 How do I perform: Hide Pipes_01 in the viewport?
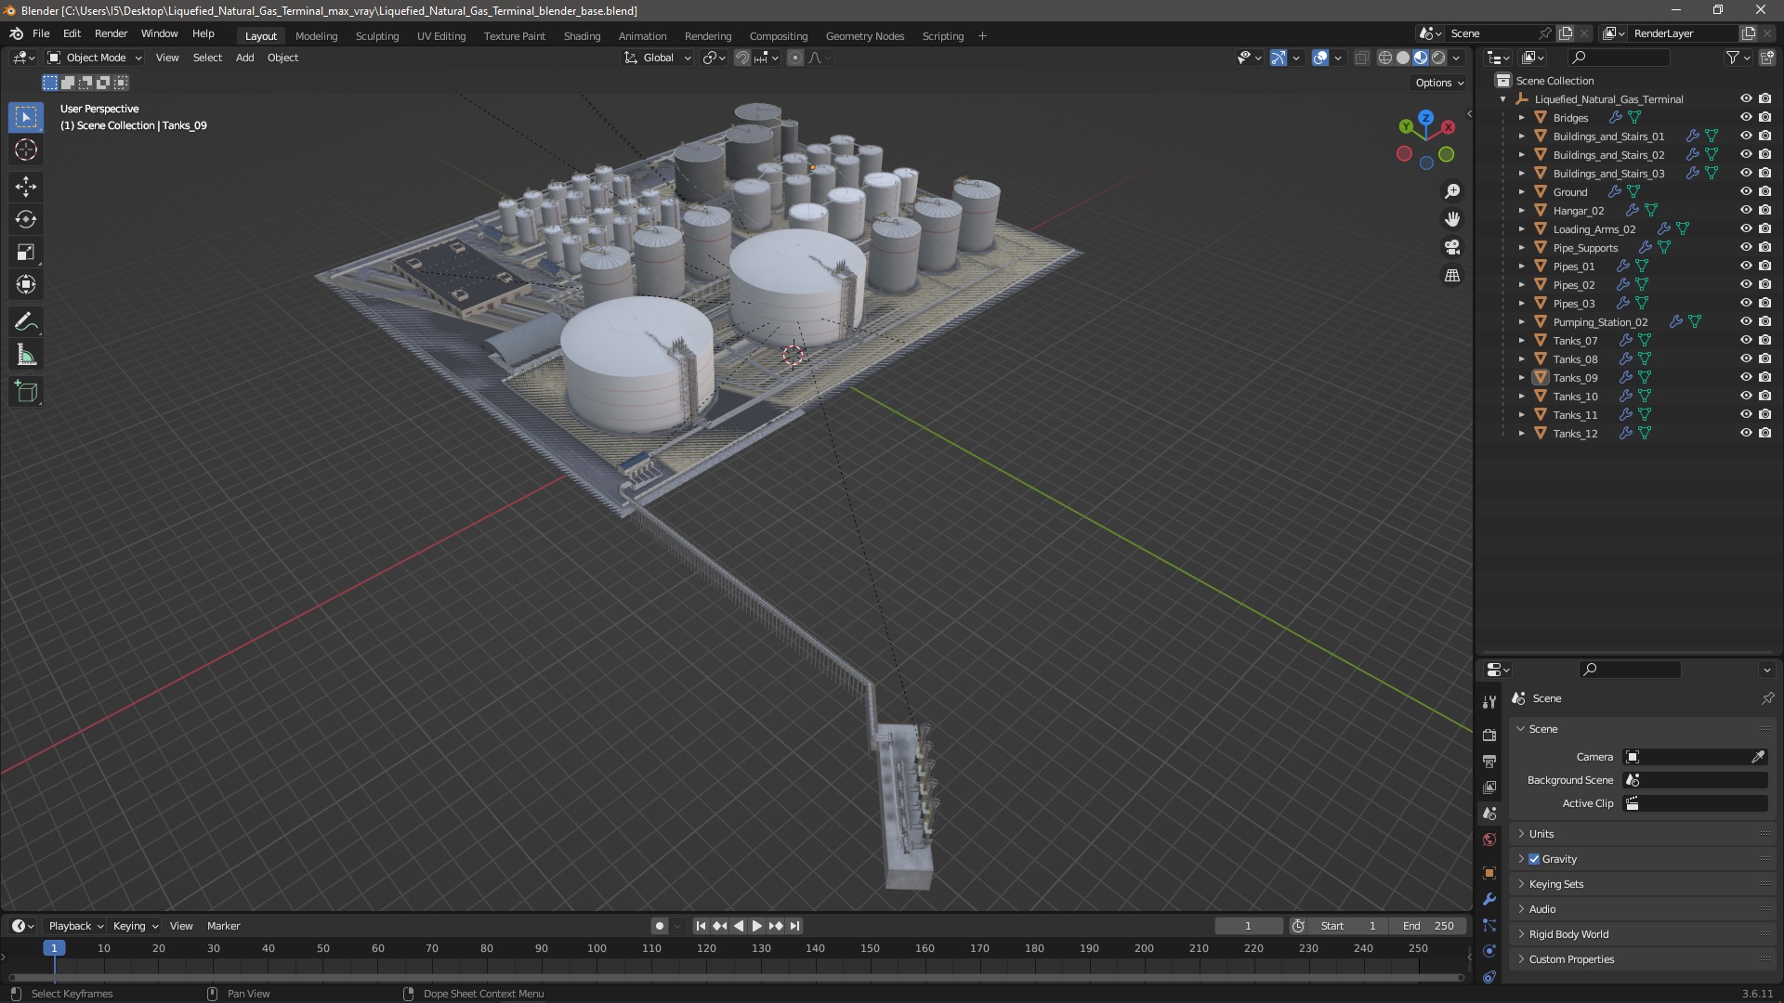click(x=1746, y=267)
